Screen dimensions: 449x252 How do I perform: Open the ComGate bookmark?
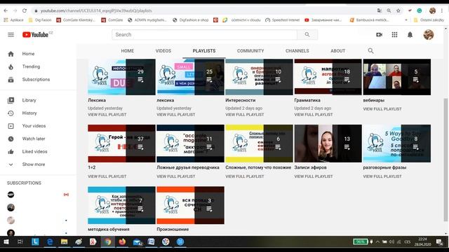tap(112, 20)
